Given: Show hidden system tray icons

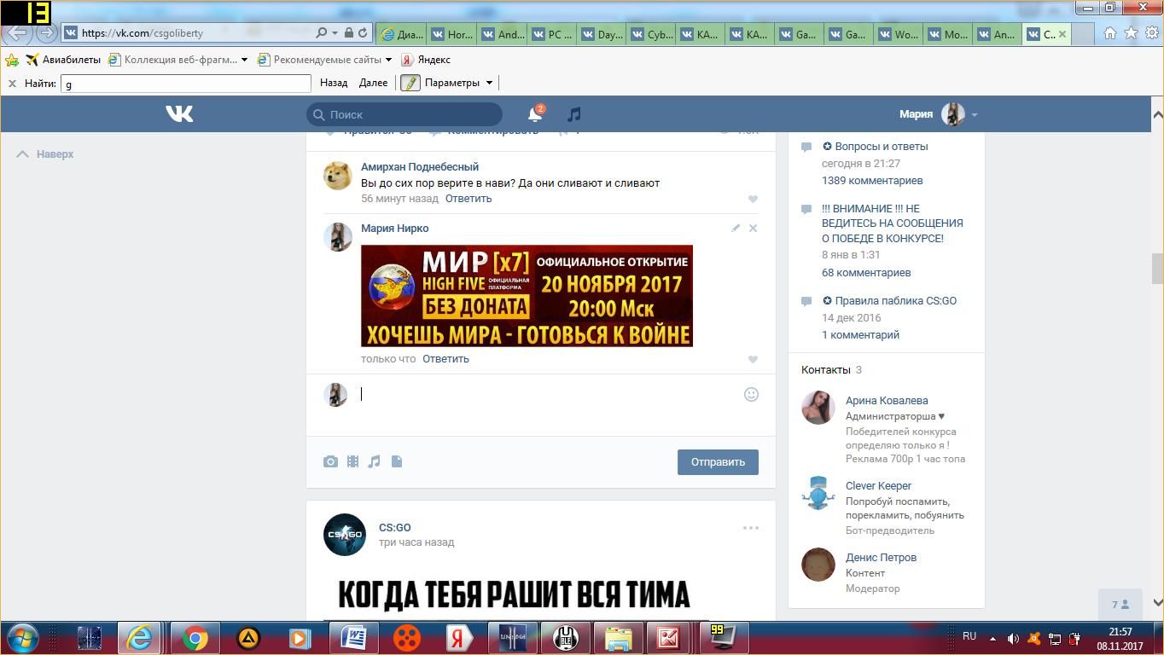Looking at the screenshot, I should 992,638.
